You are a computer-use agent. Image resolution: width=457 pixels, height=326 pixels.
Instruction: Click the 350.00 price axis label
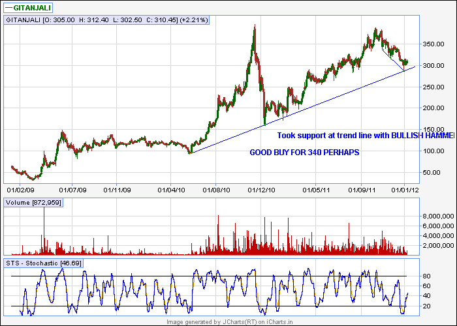(433, 44)
